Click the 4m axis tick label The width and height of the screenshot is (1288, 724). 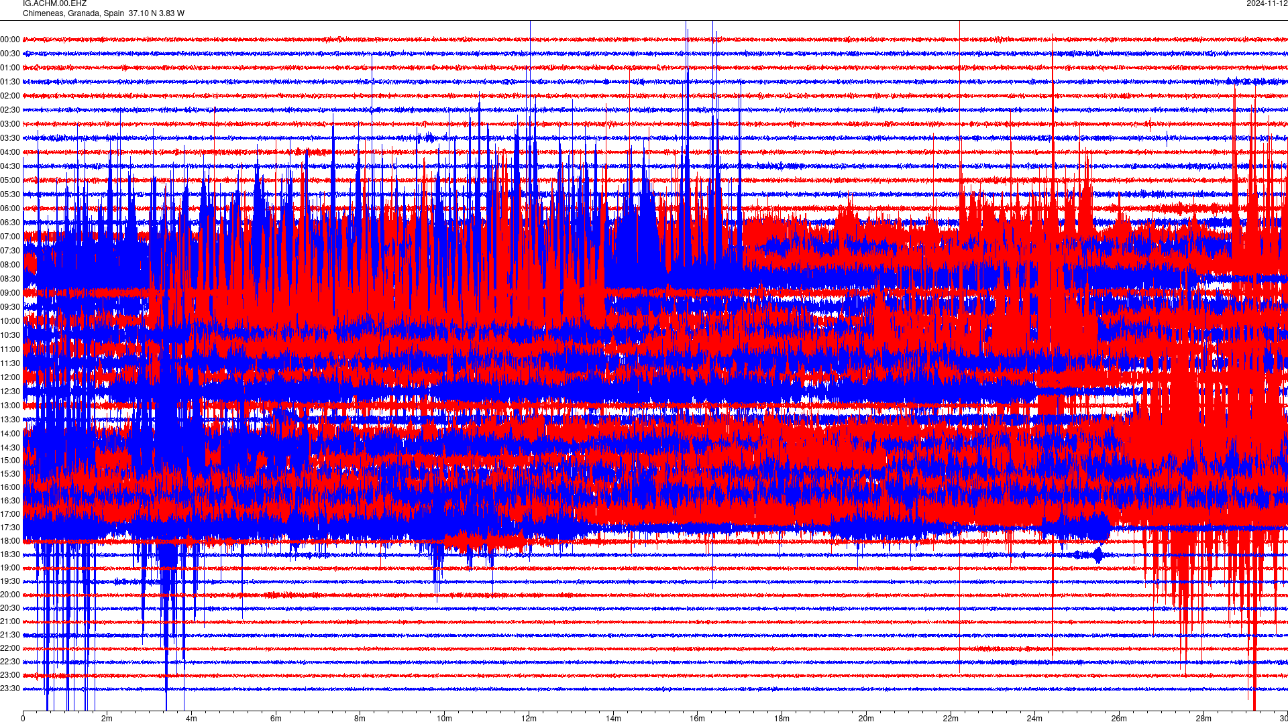pyautogui.click(x=191, y=719)
